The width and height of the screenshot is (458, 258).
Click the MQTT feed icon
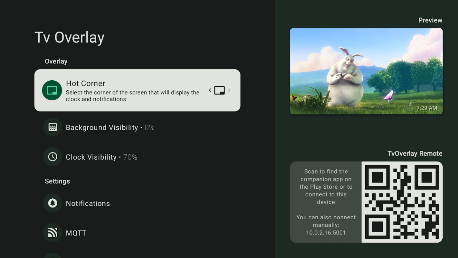52,233
